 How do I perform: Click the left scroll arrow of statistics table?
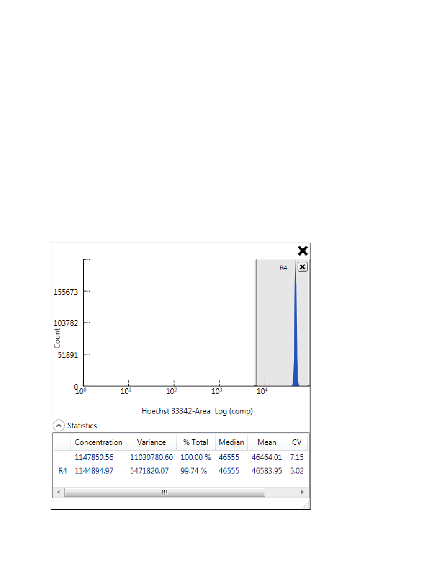[58, 492]
